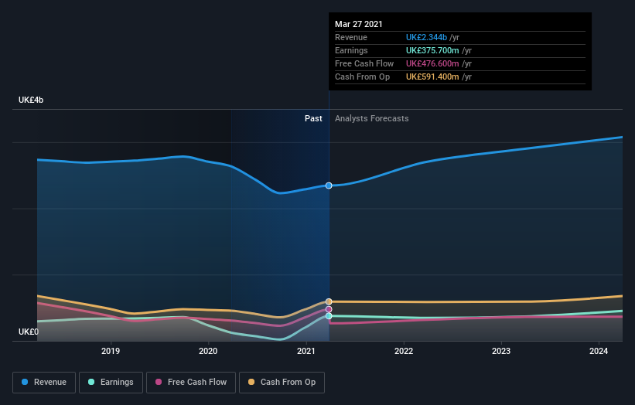This screenshot has height=405, width=635.
Task: Click the Analysts Forecasts label
Action: [372, 118]
